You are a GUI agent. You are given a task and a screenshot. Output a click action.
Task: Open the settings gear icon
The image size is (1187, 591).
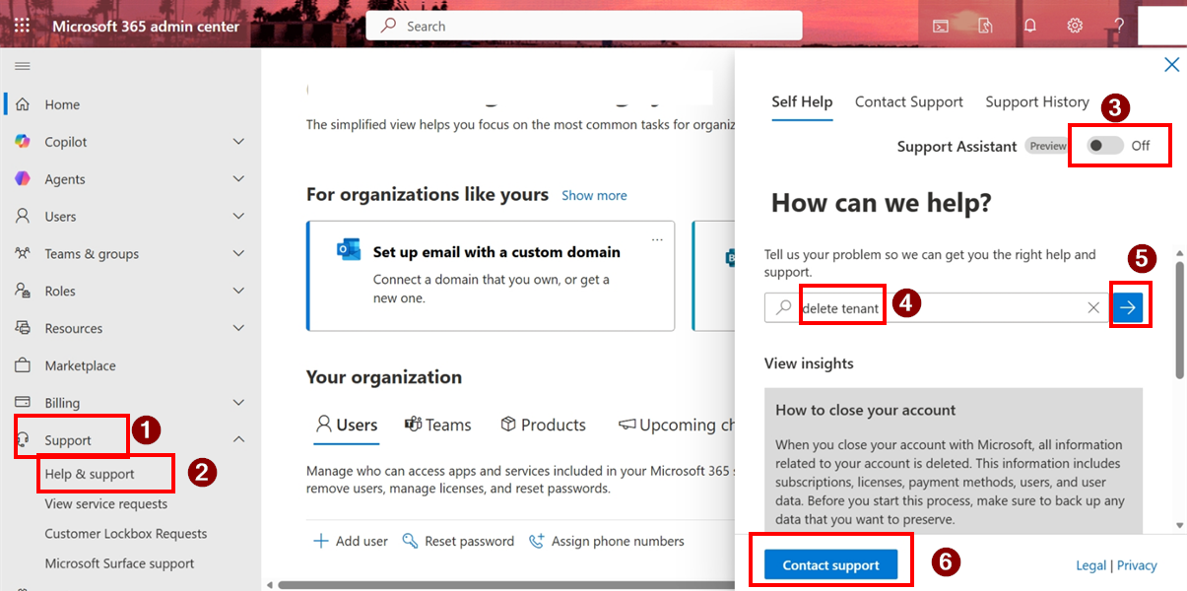[1075, 26]
